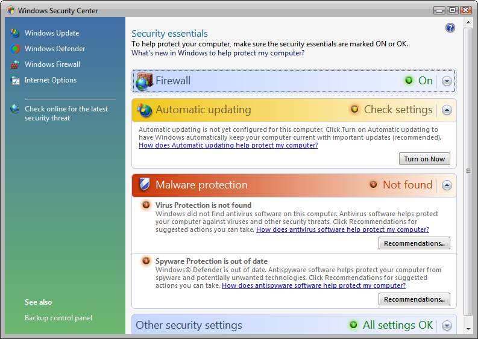Open How does Automatic updating help link
Image resolution: width=478 pixels, height=339 pixels.
coord(228,145)
